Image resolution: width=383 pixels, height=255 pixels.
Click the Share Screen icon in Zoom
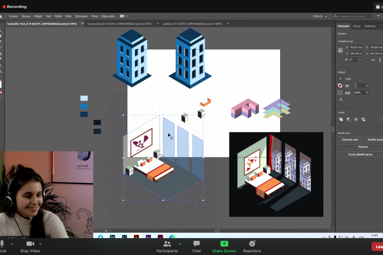[x=224, y=244]
